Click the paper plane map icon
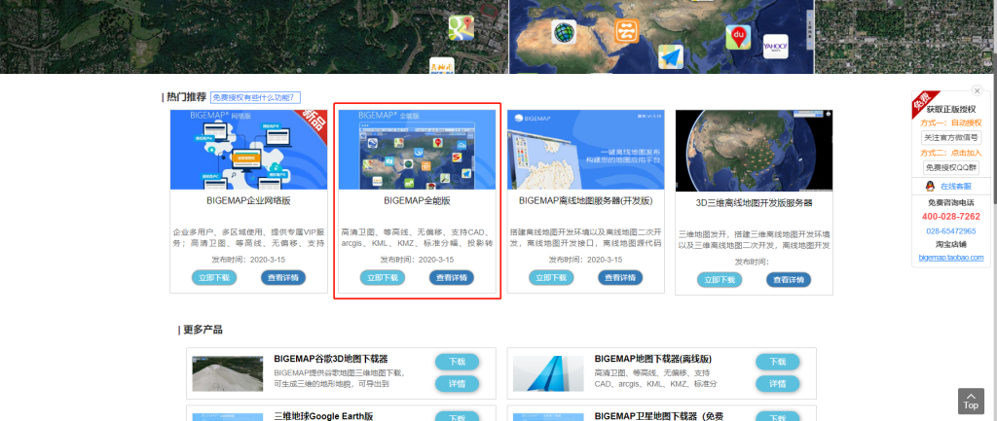This screenshot has width=997, height=421. [671, 56]
